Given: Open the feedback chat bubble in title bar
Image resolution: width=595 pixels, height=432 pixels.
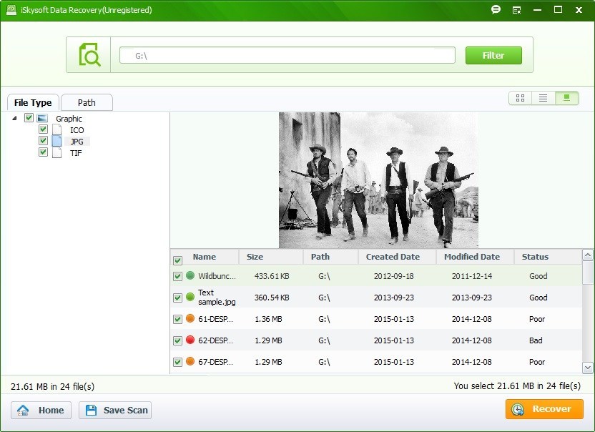Looking at the screenshot, I should 497,10.
